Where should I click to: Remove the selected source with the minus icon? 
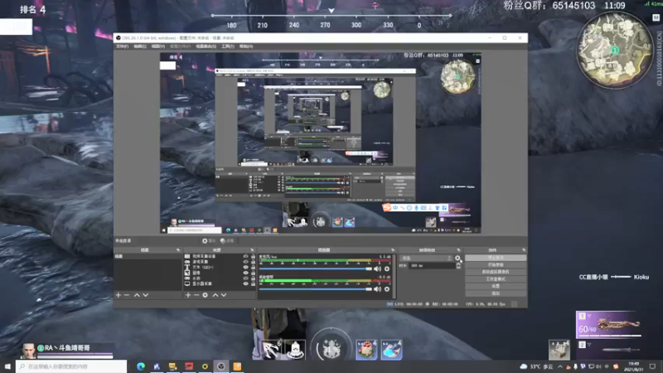point(196,295)
